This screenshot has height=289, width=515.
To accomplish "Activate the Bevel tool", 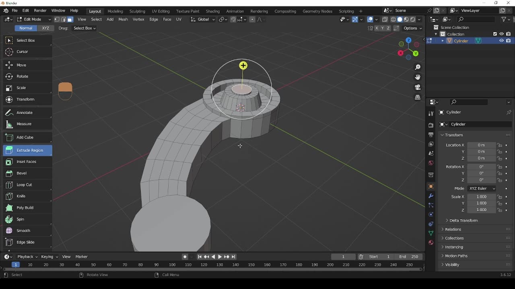I will click(27, 173).
